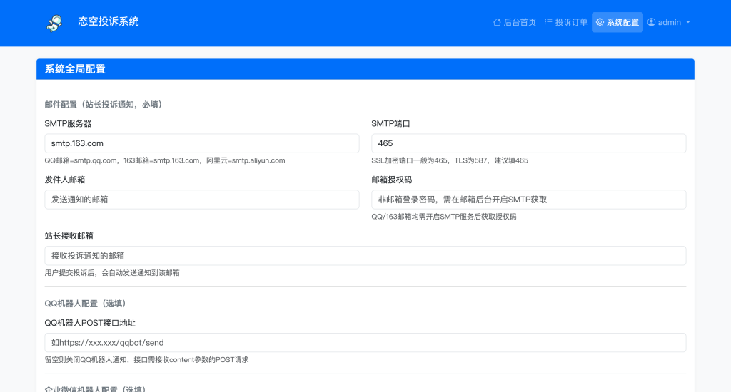Click the gear icon in 系统配置
The image size is (731, 392).
pyautogui.click(x=600, y=22)
